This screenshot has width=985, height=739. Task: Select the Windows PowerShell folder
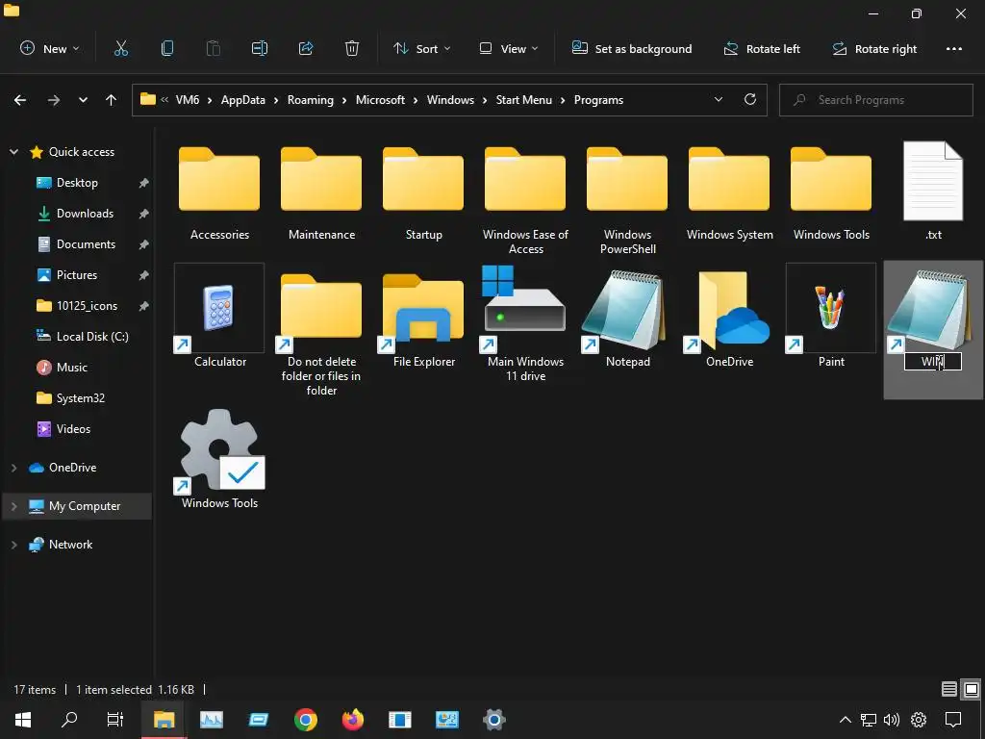[x=627, y=200]
